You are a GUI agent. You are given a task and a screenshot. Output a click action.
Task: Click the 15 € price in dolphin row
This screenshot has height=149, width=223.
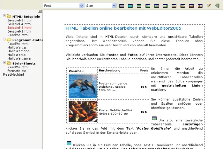[144, 87]
